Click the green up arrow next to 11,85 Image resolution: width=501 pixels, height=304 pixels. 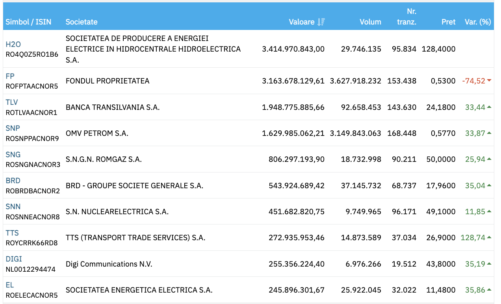coord(489,211)
